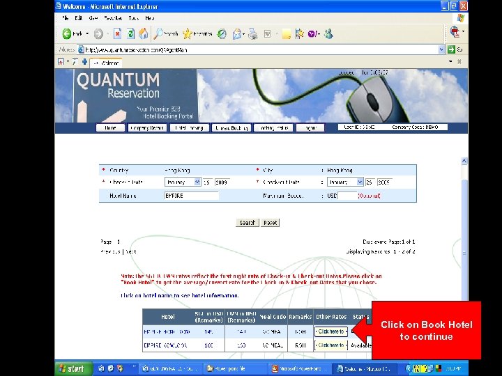Open the Messenger buddy icon
The height and width of the screenshot is (376, 502).
(328, 33)
